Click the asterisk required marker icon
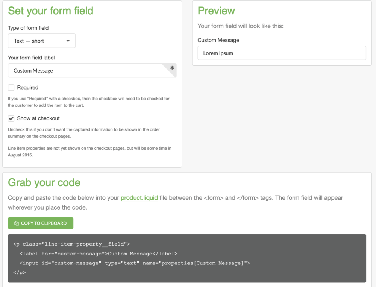376x287 pixels. (172, 68)
